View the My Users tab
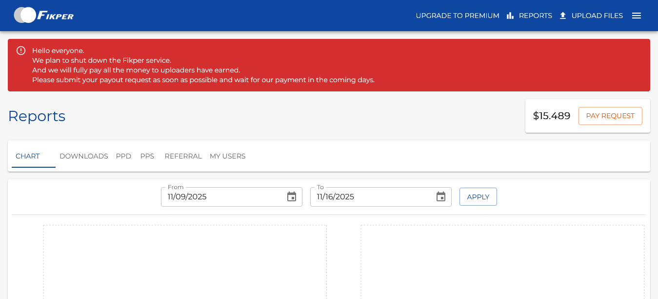658x299 pixels. pyautogui.click(x=228, y=156)
